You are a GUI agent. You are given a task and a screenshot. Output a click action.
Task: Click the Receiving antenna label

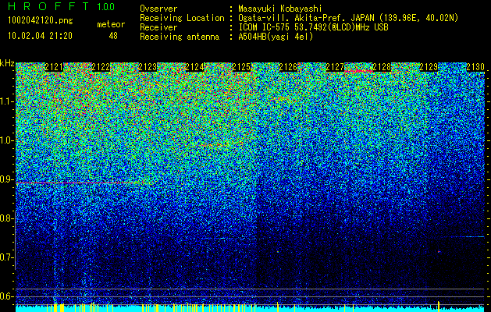[x=180, y=37]
